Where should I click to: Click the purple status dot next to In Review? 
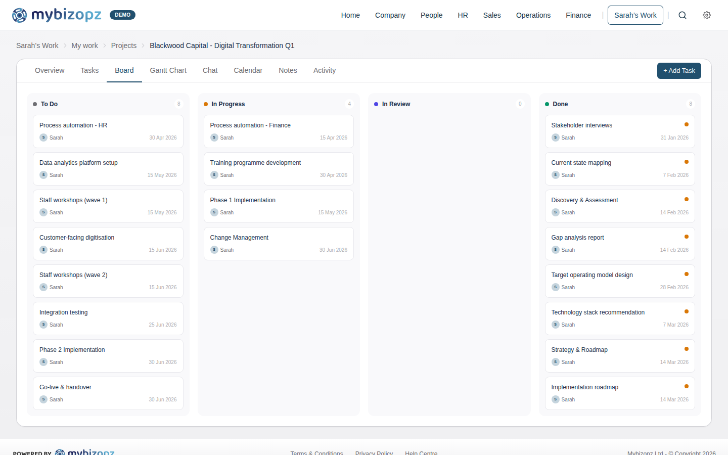point(376,104)
